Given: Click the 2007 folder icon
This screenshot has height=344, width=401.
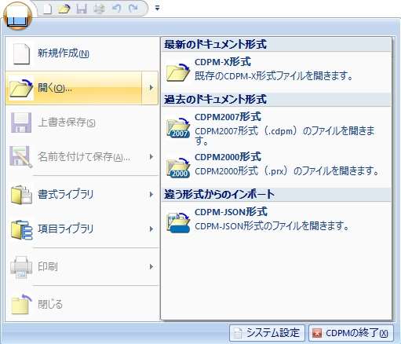Looking at the screenshot, I should (178, 127).
